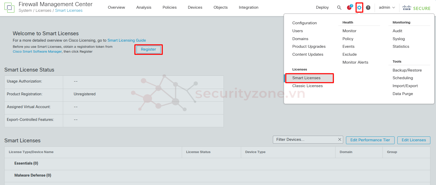
Task: Open the Policies menu
Action: [170, 7]
